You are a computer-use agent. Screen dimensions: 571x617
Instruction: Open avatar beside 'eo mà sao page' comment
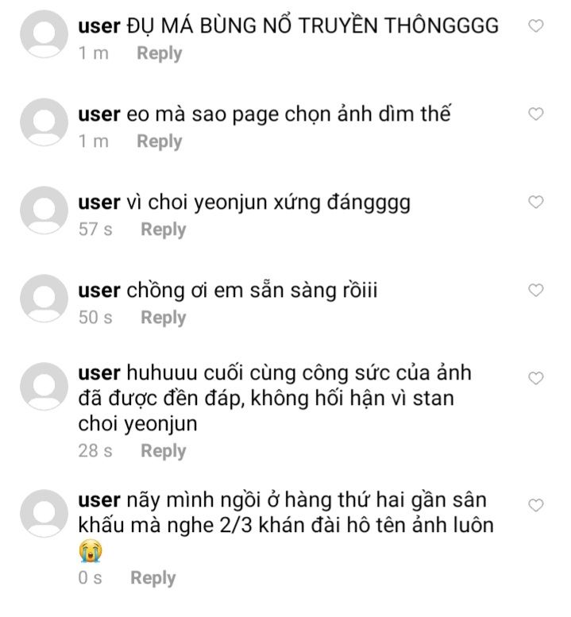(x=44, y=122)
